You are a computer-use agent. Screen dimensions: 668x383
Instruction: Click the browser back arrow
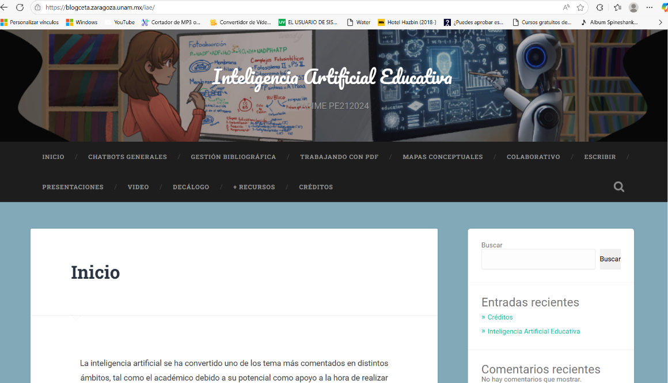(4, 7)
